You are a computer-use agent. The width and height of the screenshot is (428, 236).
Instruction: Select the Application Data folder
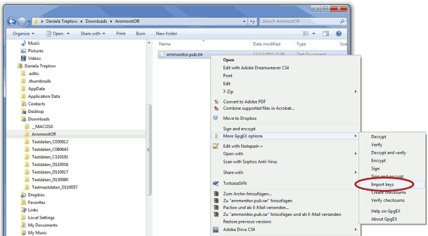[44, 96]
